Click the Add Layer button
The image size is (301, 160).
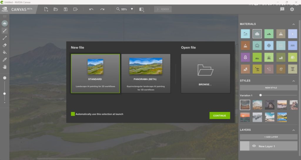click(269, 137)
